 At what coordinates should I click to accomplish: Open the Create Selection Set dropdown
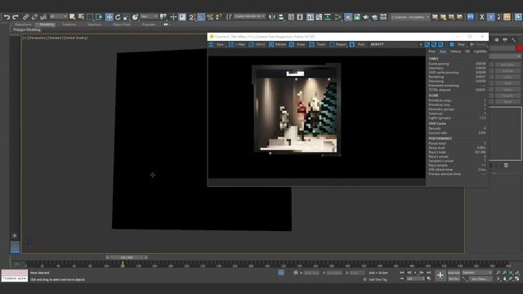249,16
